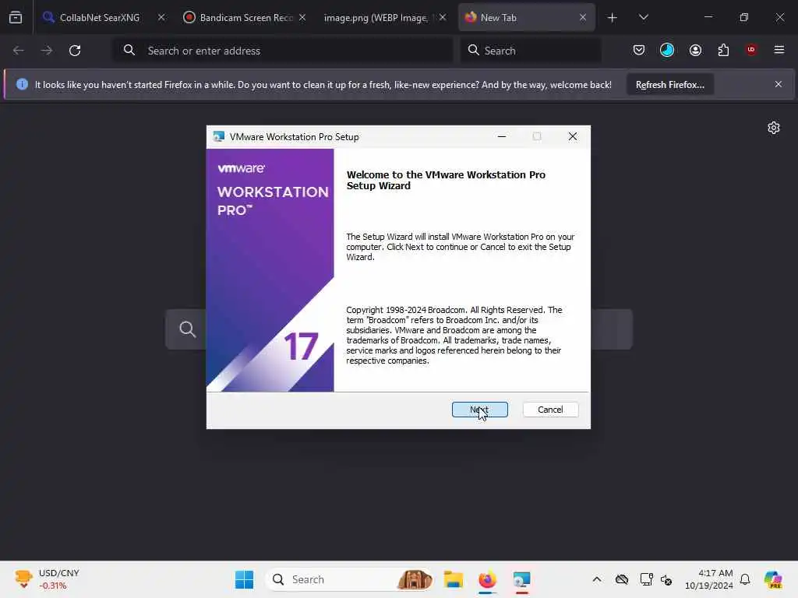
Task: Click the OneDrive cloud tray icon
Action: click(621, 579)
